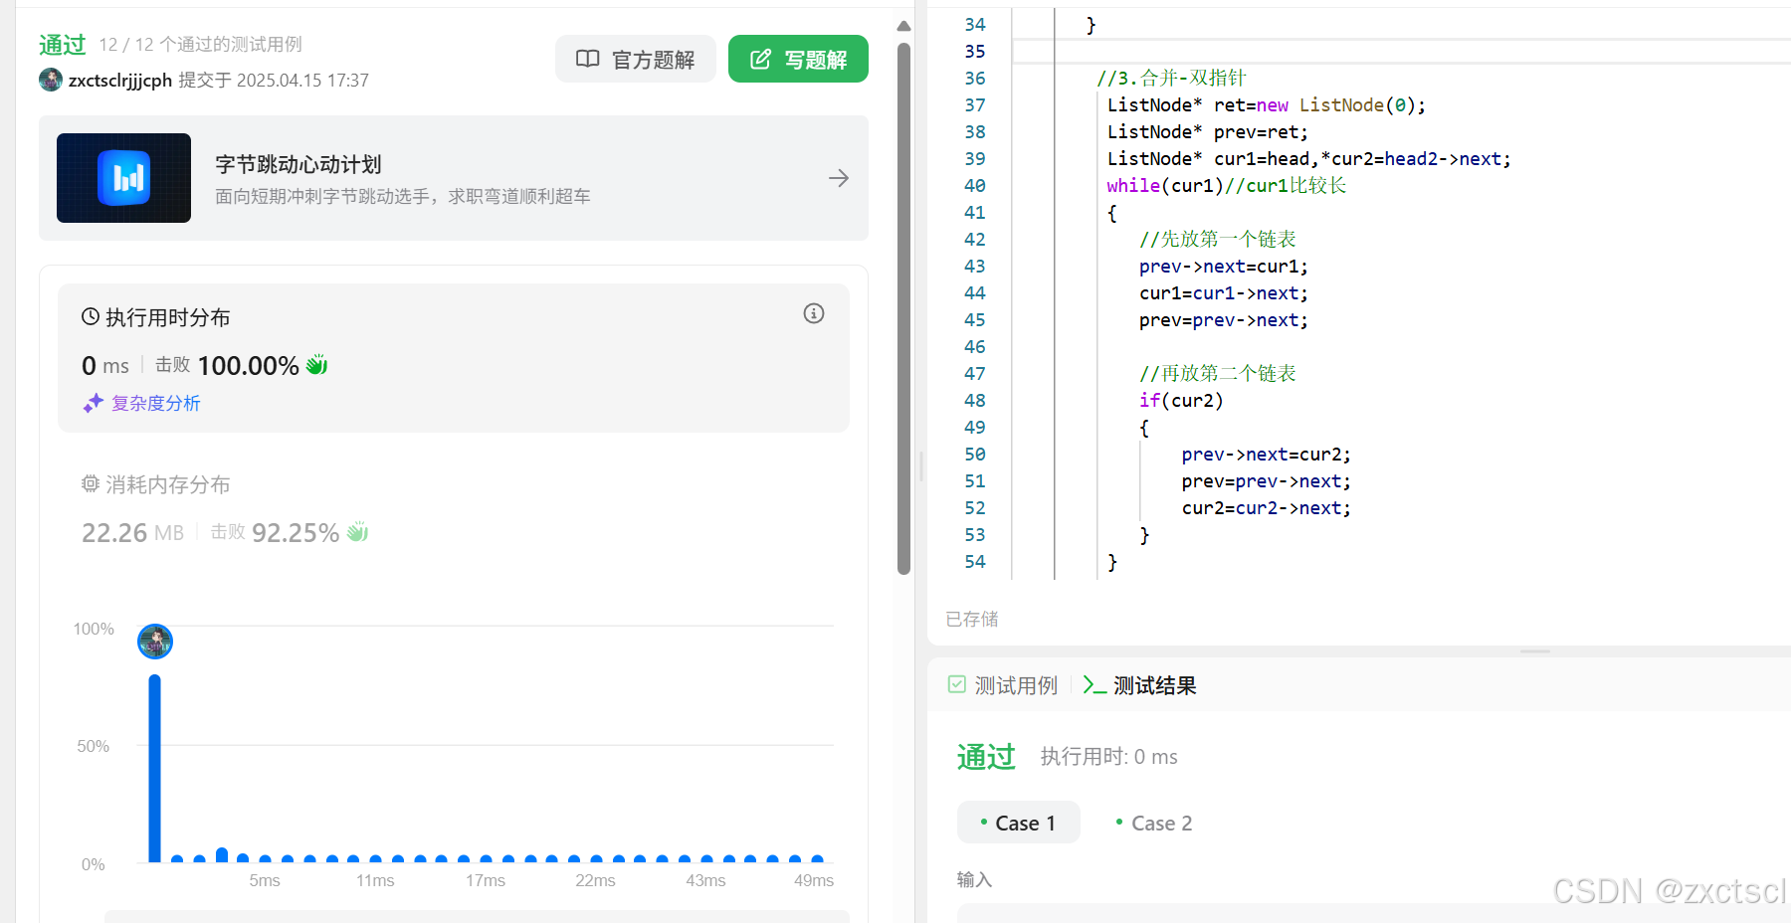Click checkbox icon beside 测试用例

pos(957,684)
